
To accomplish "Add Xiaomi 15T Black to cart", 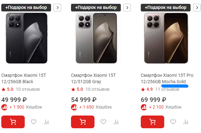I will [13, 122].
